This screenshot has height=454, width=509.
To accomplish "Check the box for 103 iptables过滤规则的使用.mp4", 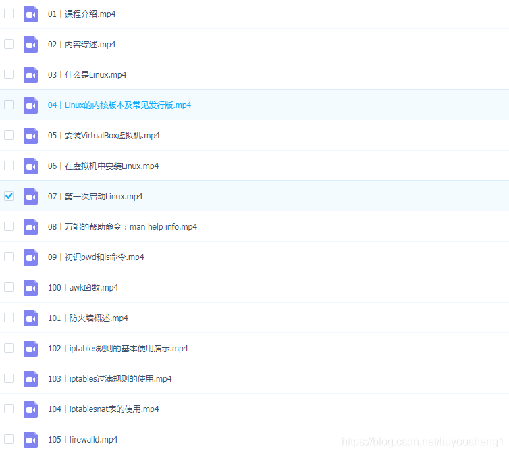I will [x=9, y=378].
